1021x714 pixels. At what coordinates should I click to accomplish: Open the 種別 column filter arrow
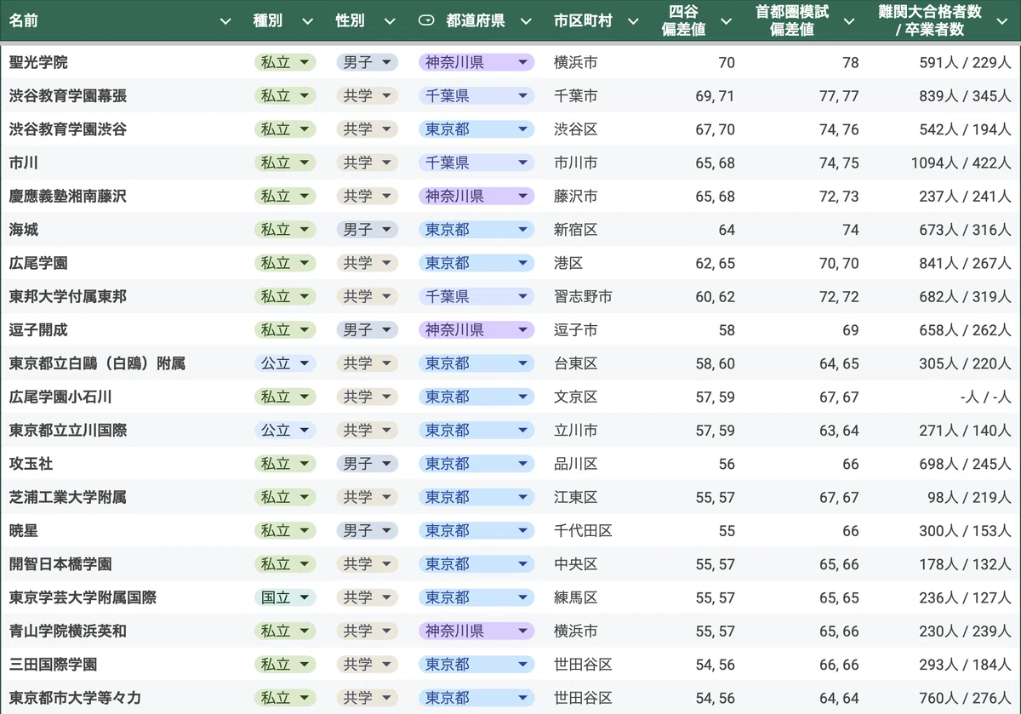pyautogui.click(x=307, y=21)
